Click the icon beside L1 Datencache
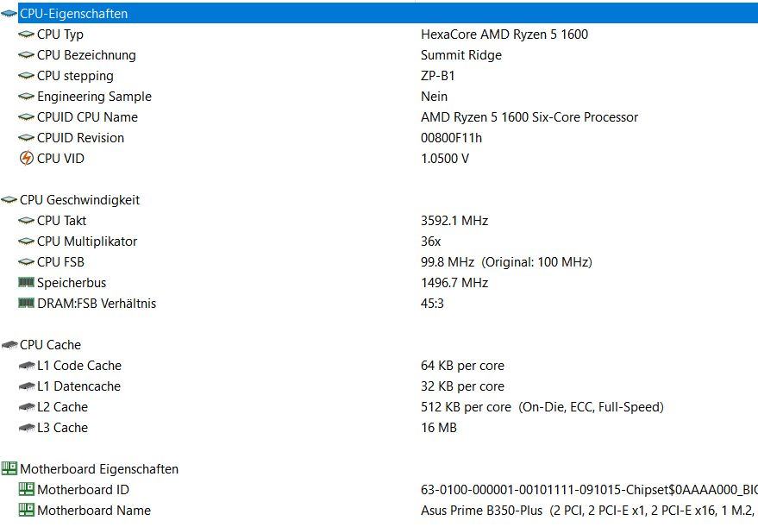Screen dimensions: 758x527 pyautogui.click(x=26, y=386)
